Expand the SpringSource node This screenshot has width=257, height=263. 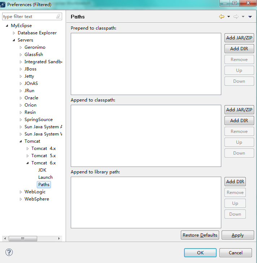click(x=21, y=120)
